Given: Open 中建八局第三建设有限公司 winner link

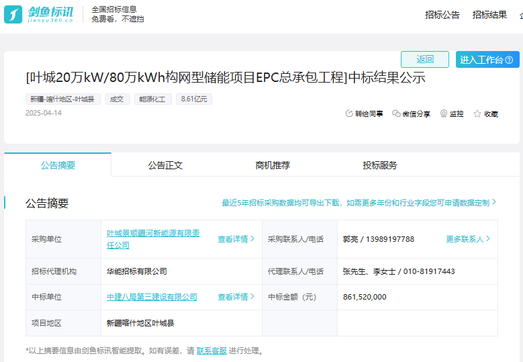Looking at the screenshot, I should 152,297.
